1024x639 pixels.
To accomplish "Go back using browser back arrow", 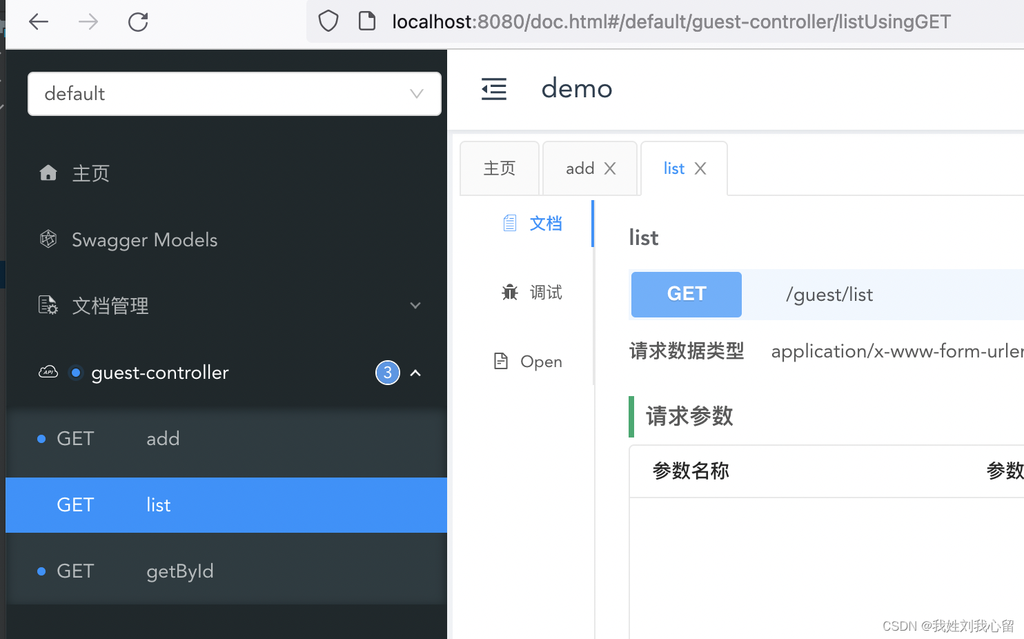I will [x=39, y=22].
